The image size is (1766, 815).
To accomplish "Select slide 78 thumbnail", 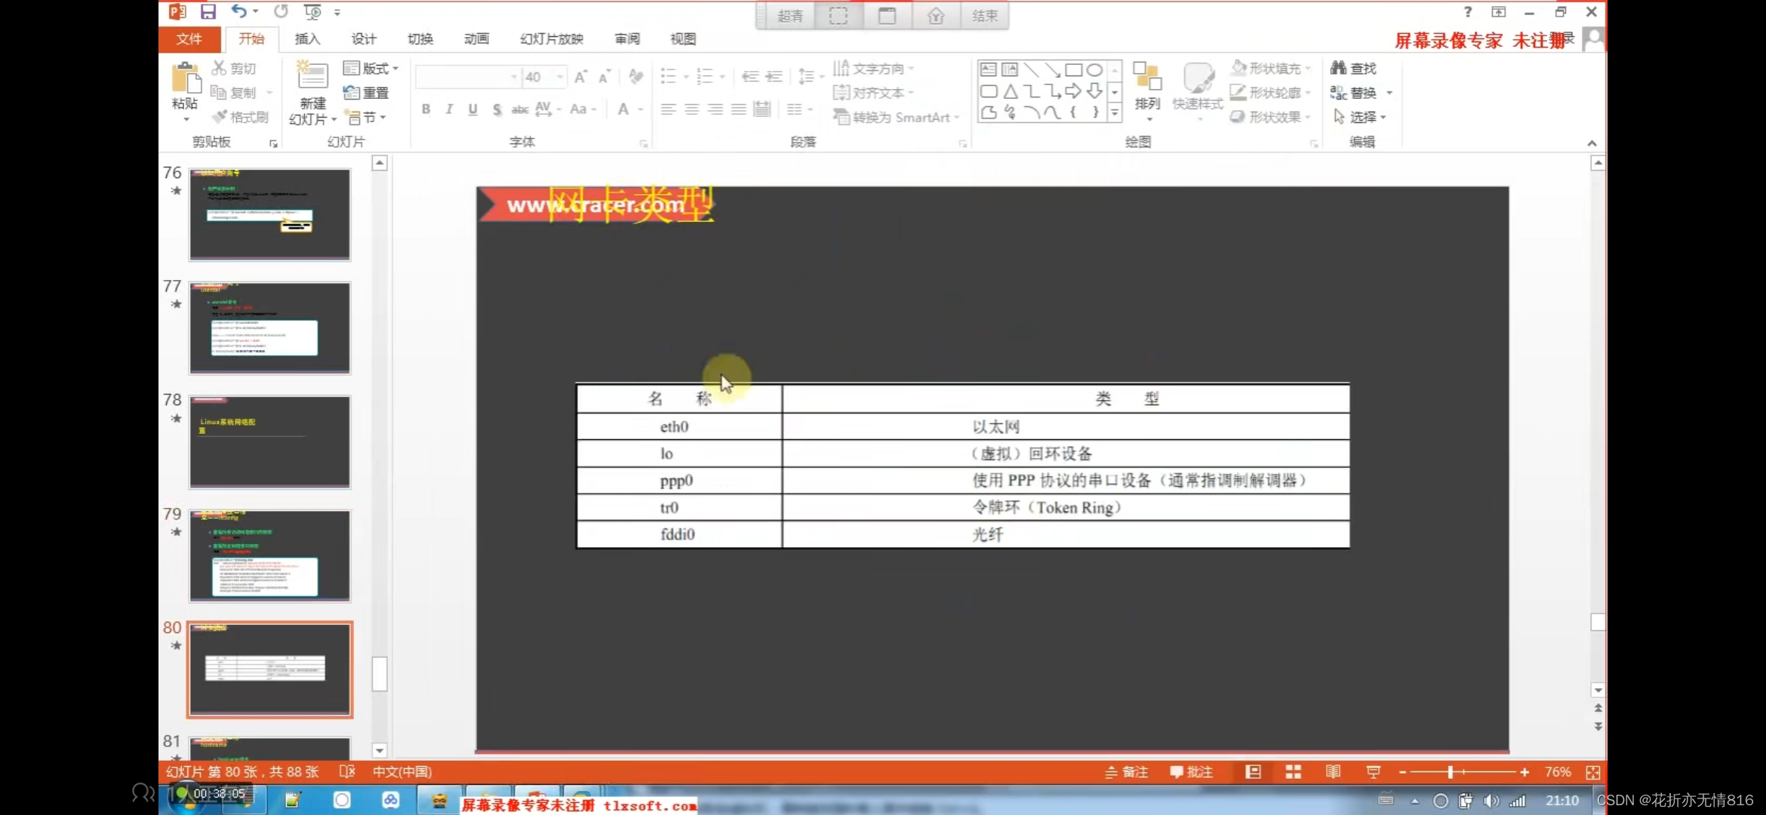I will [269, 441].
